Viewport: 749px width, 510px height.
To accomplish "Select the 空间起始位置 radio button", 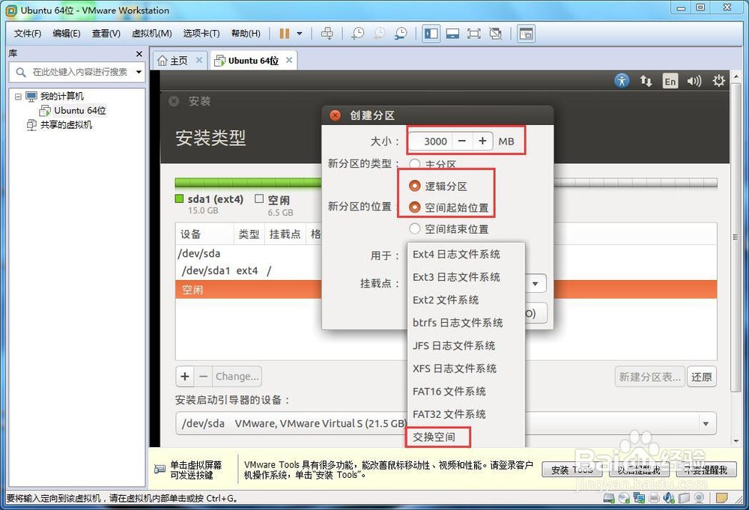I will [x=415, y=207].
